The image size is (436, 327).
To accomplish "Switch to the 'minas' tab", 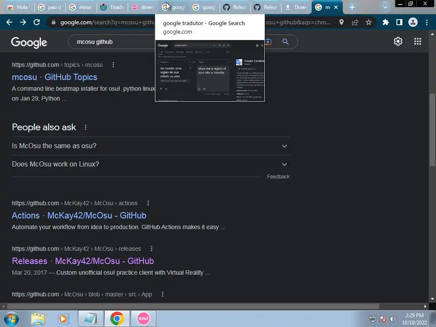I will pos(81,7).
